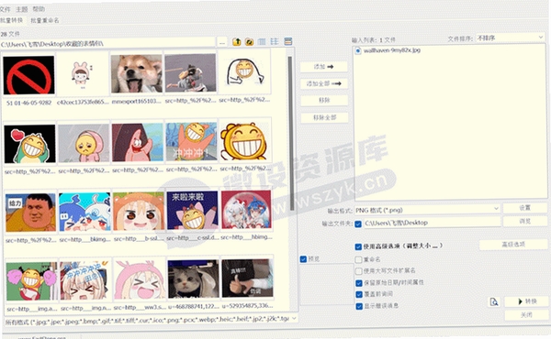Screen dimensions: 551x339
Task: Open the file type filter dropdown
Action: point(152,319)
